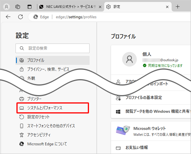The height and width of the screenshot is (154, 191).
Task: Open プロファイルの基本設定 row
Action: (151, 98)
